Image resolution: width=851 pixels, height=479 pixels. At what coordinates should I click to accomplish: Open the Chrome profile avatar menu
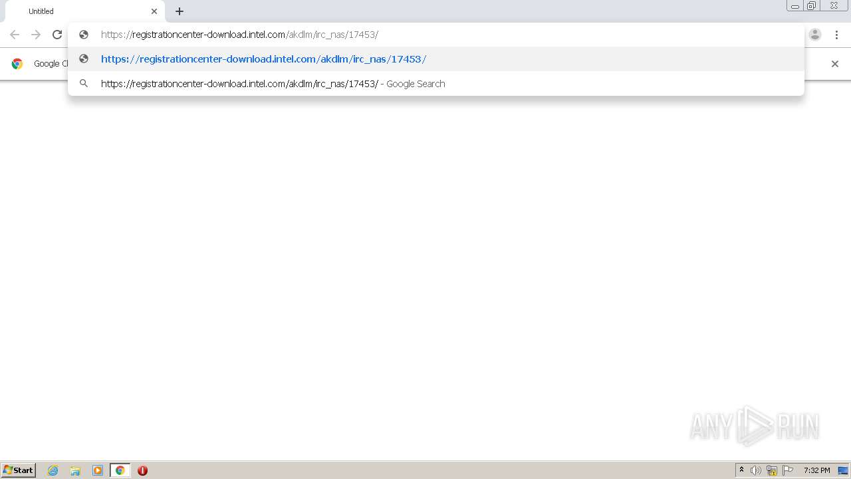[x=815, y=35]
